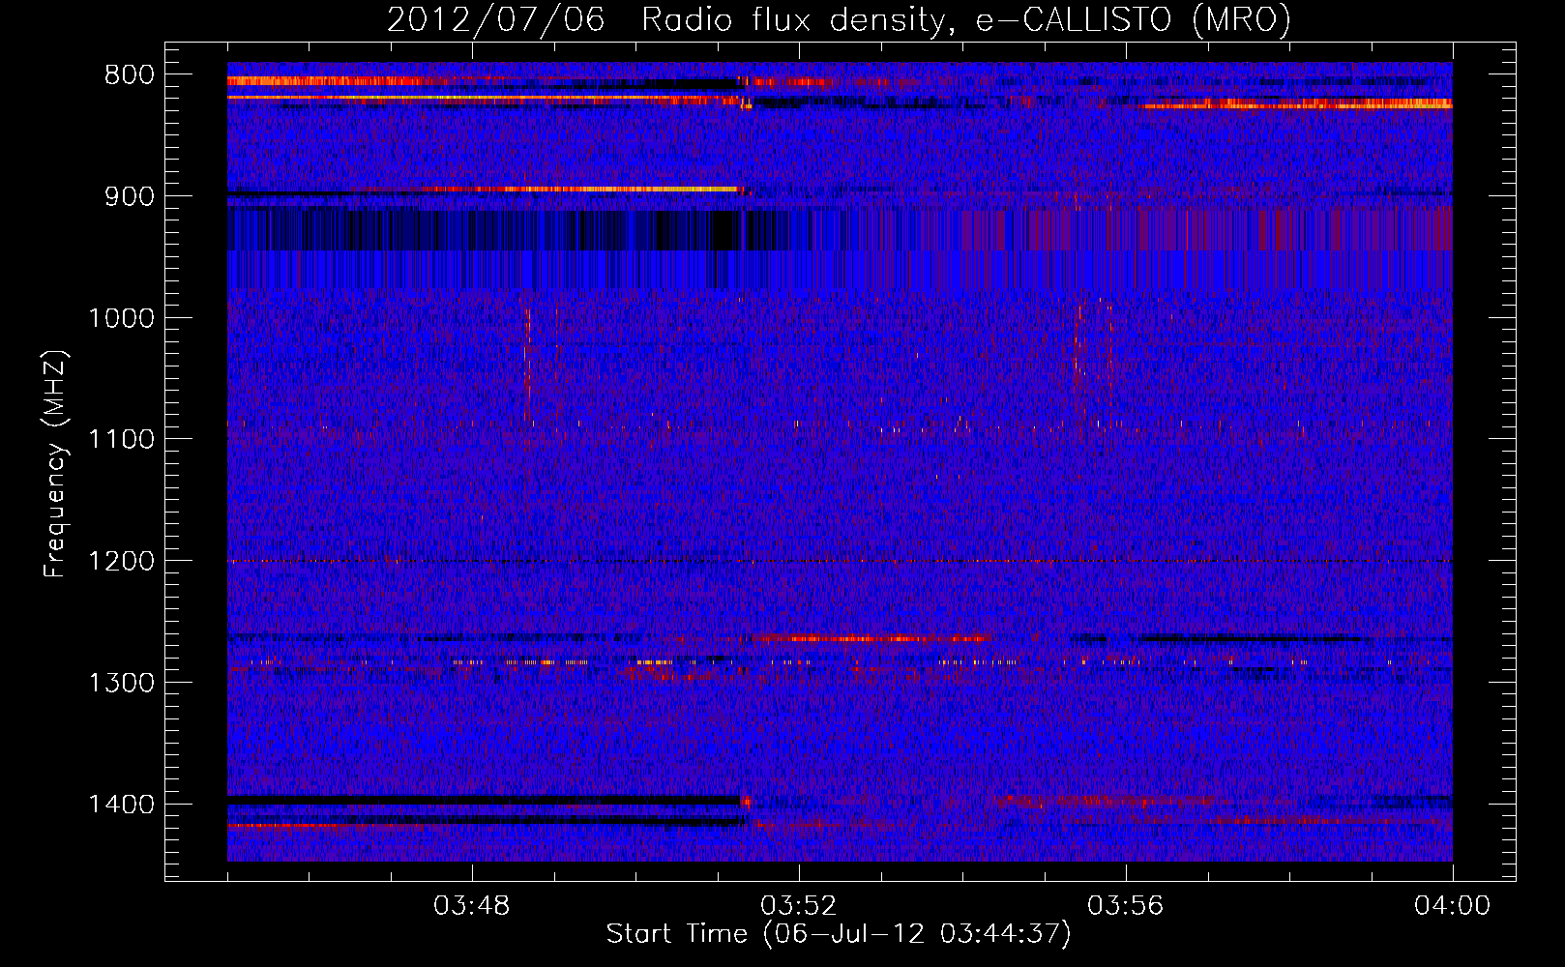Viewport: 1565px width, 967px height.
Task: Click the "Start Time (06-Jul-12 03:44:37)" x-axis label
Action: pos(839,934)
